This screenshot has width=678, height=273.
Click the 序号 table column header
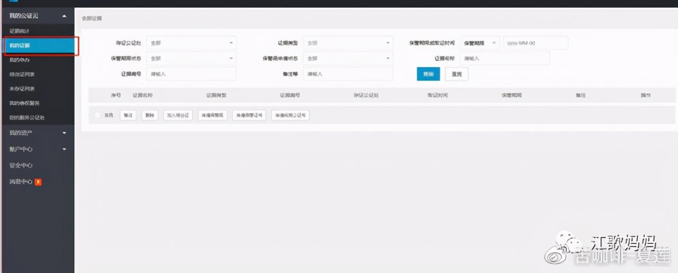point(115,95)
